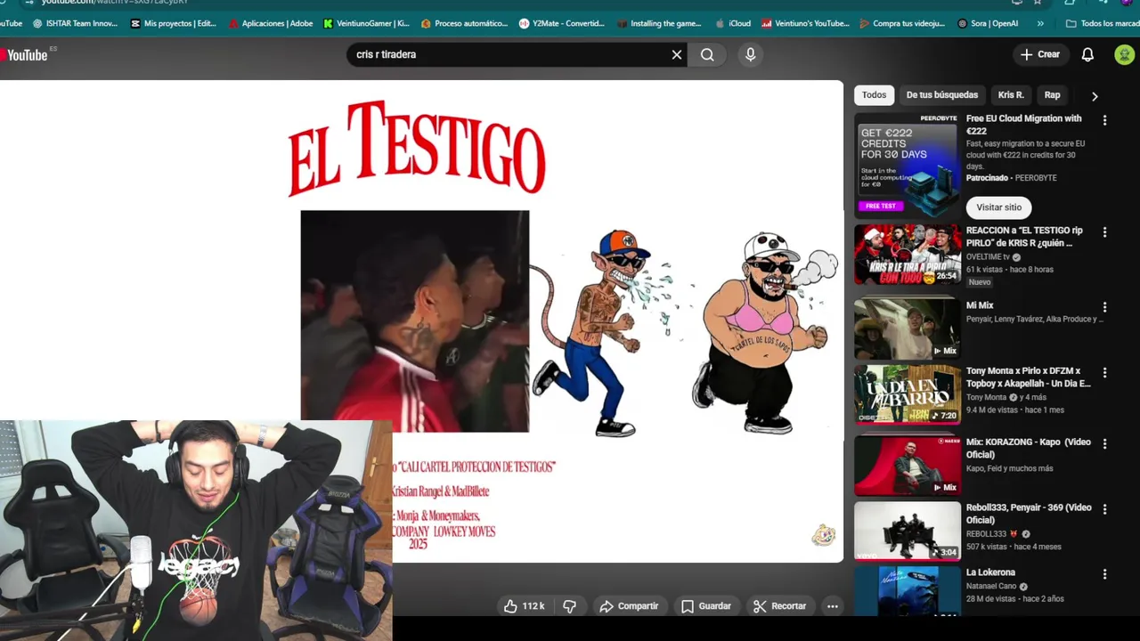Expand hidden bookmarks with the double chevron

point(1039,23)
